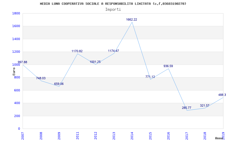Viewport: 226px width, 141px height.
Task: Click the 600 y-axis tick label
Action: [17, 90]
